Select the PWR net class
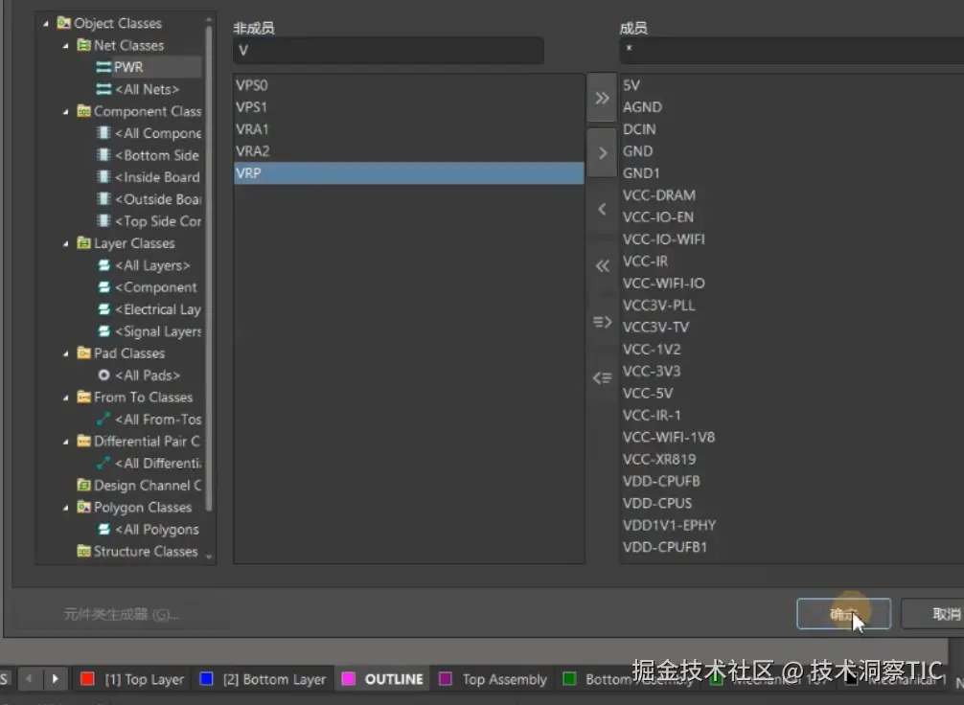This screenshot has width=964, height=705. (x=127, y=67)
